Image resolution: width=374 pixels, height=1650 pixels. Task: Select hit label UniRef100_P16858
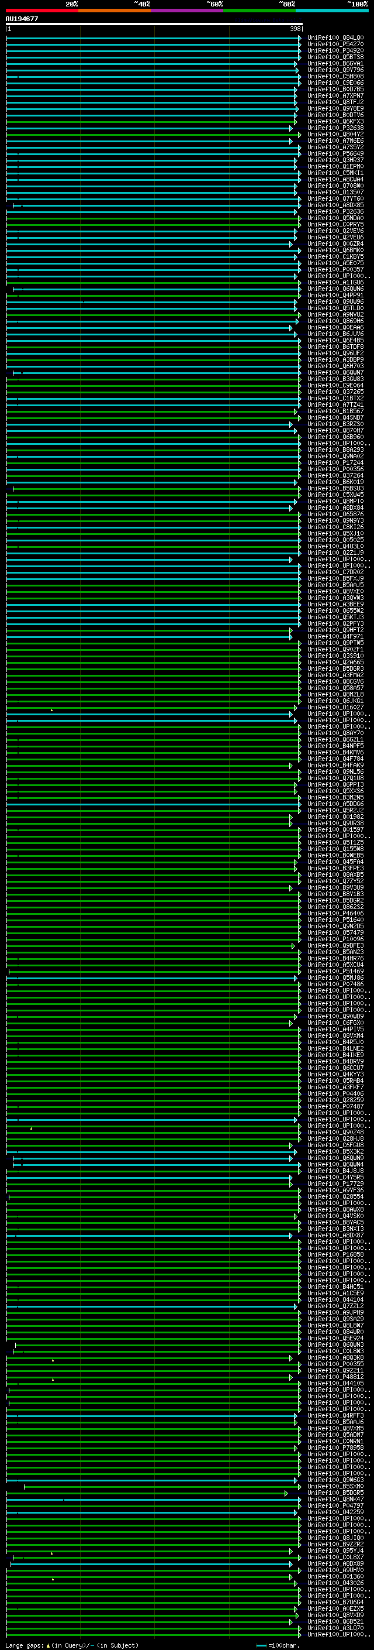(x=335, y=1254)
